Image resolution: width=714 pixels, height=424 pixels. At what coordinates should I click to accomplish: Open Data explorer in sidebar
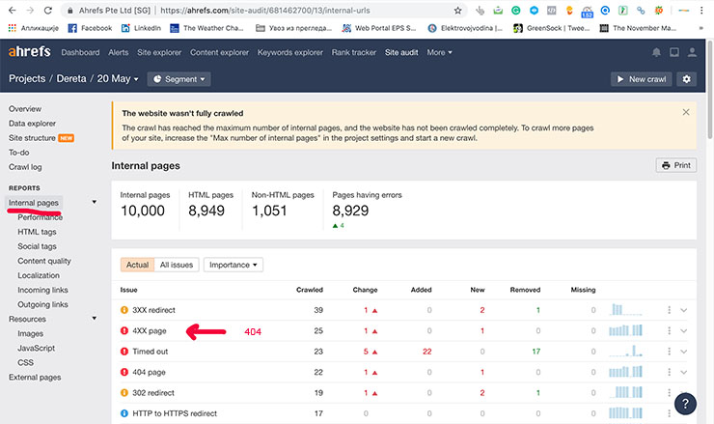click(33, 124)
